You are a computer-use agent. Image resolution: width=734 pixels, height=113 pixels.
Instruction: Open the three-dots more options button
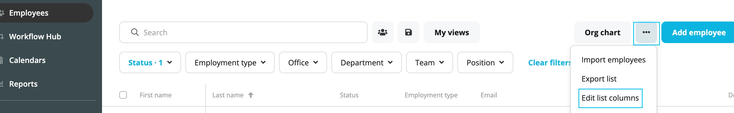tap(646, 32)
